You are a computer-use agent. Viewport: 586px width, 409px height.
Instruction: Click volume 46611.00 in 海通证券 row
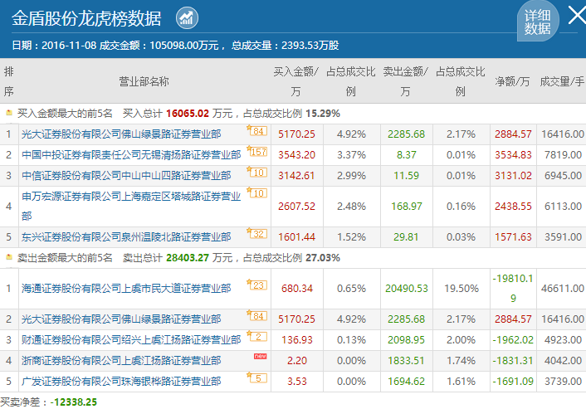(563, 289)
